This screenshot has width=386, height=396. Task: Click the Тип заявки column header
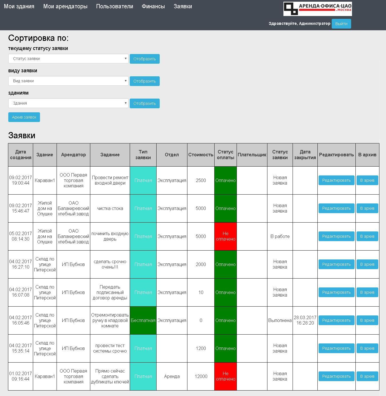(x=143, y=155)
